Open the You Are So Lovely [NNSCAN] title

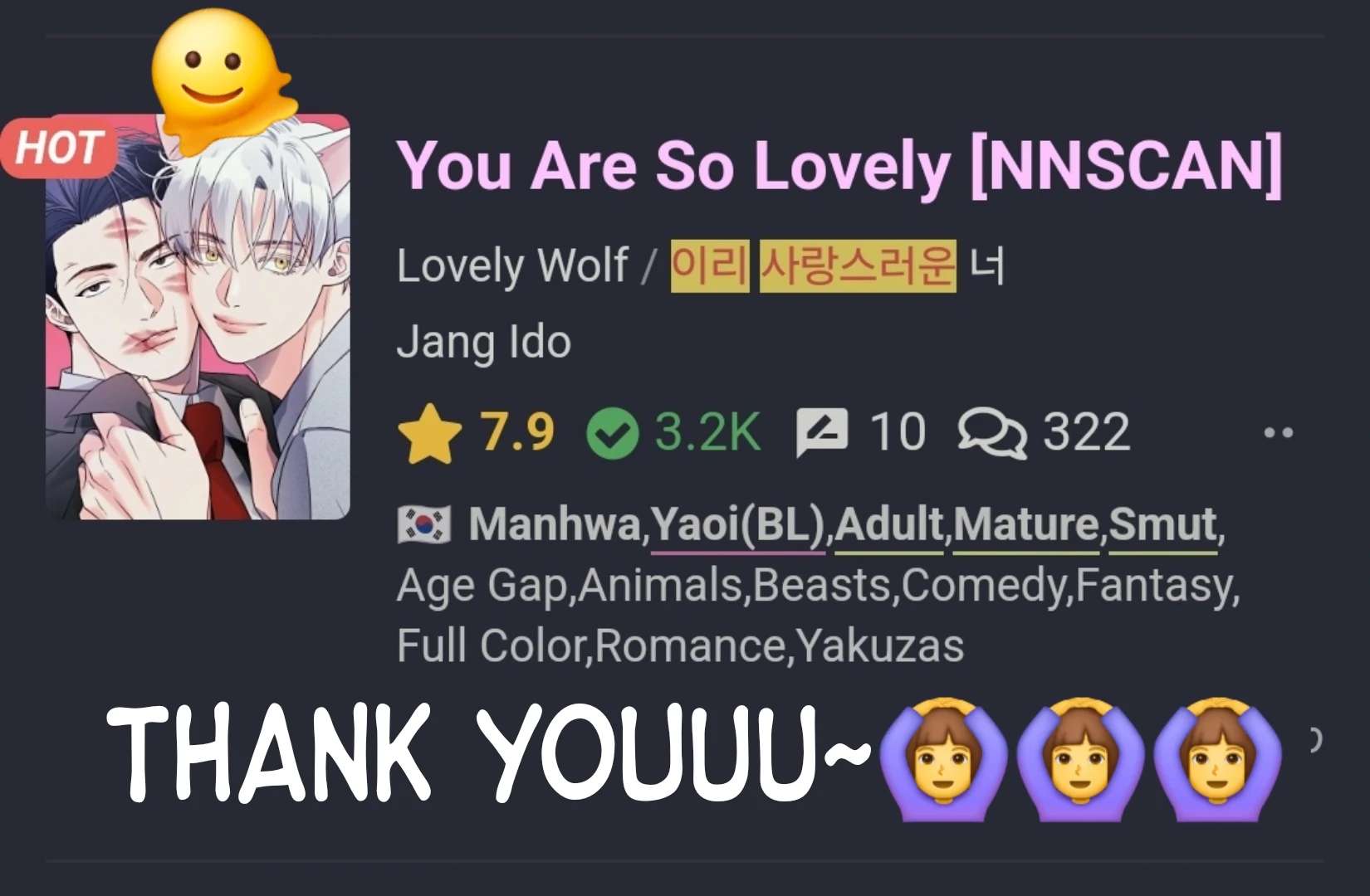coord(839,165)
